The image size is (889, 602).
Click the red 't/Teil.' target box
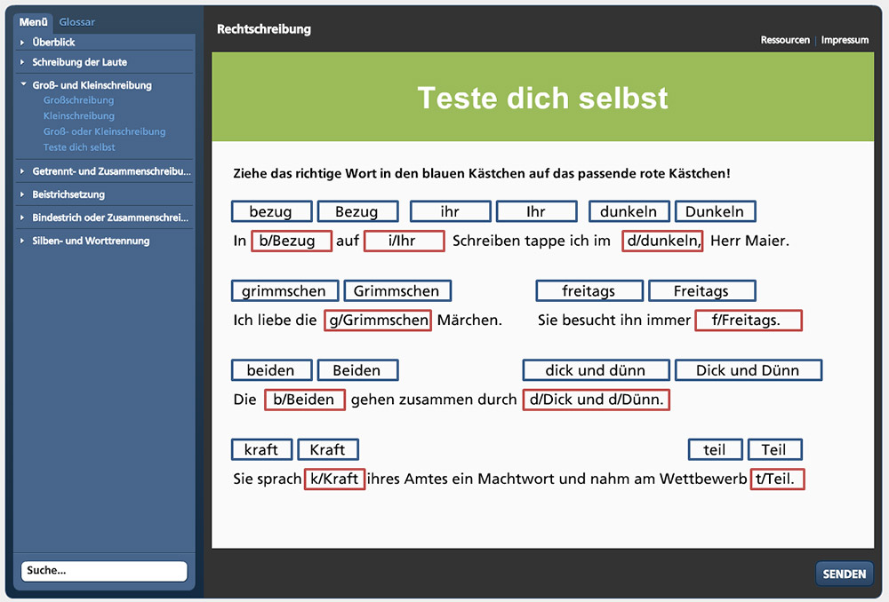pyautogui.click(x=777, y=479)
